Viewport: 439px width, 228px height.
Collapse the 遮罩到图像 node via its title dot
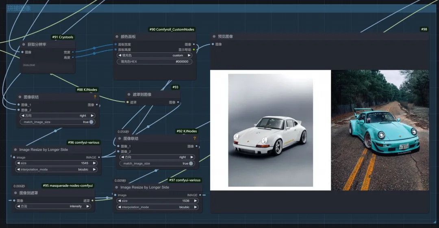(x=129, y=95)
